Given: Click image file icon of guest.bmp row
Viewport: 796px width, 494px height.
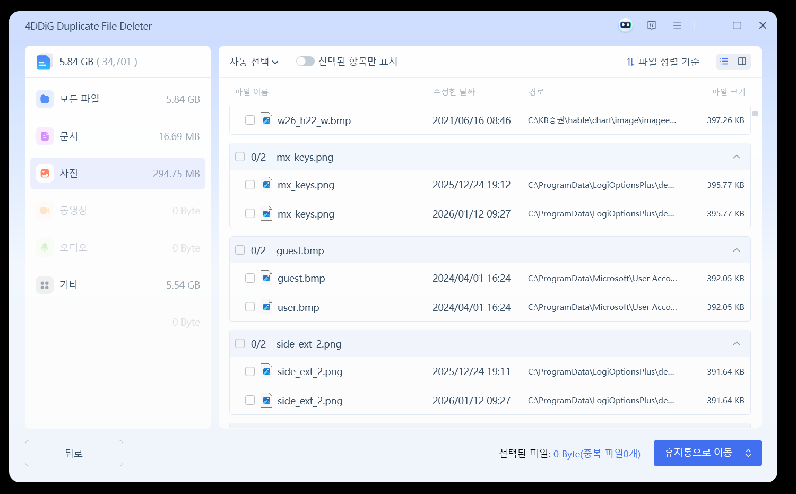Looking at the screenshot, I should [x=266, y=278].
